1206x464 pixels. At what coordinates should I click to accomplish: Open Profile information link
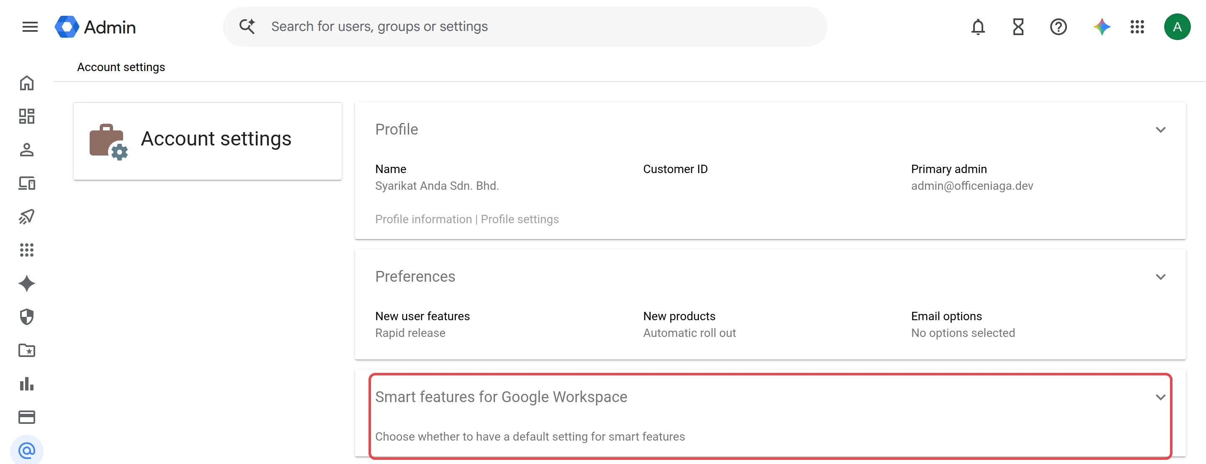(x=423, y=219)
